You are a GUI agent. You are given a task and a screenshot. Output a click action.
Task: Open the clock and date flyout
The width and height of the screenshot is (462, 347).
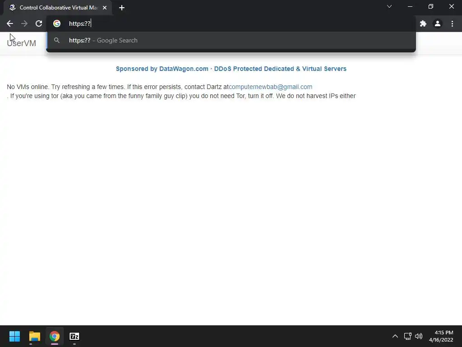(x=441, y=336)
